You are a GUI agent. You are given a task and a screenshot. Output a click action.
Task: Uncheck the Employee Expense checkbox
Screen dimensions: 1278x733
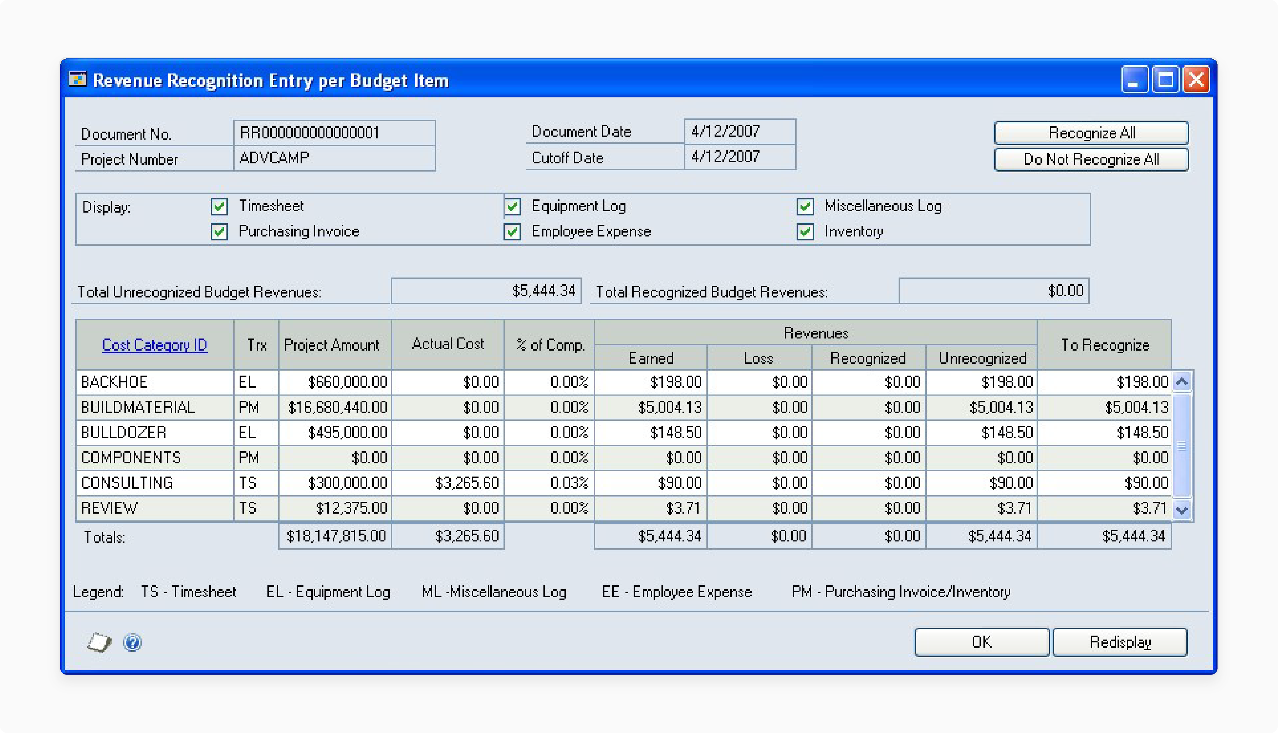[x=512, y=231]
